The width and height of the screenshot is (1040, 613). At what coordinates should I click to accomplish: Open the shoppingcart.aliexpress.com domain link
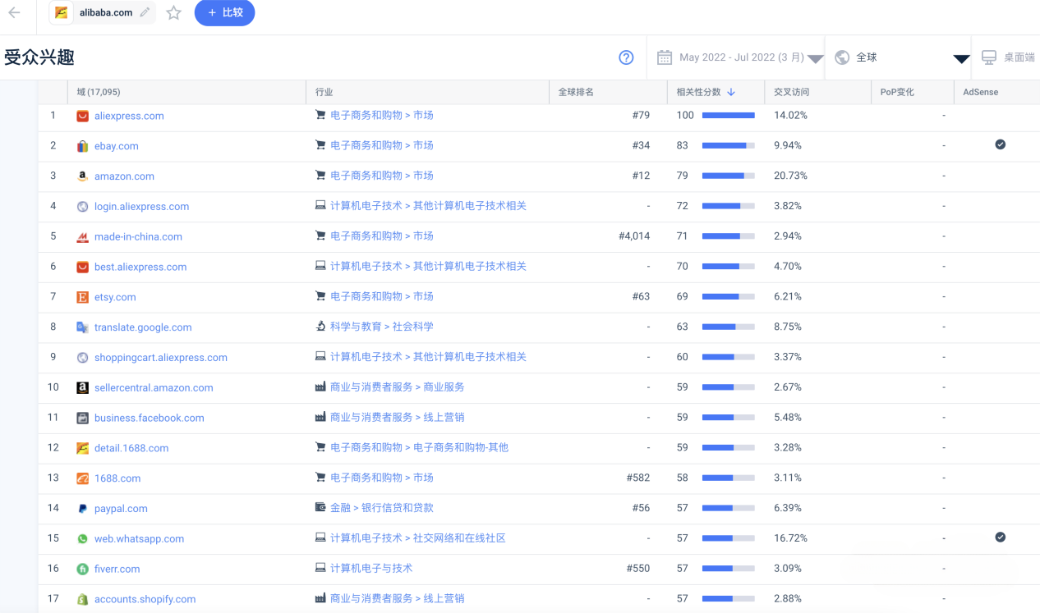click(x=161, y=358)
